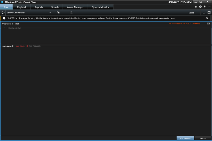Image resolution: width=212 pixels, height=141 pixels.
Task: Switch to the Live tab
Action: pos(6,7)
